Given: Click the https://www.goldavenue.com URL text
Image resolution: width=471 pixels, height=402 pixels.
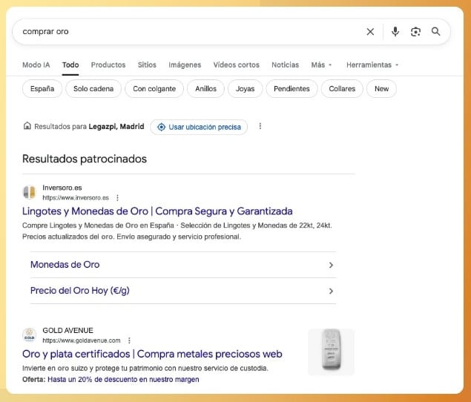Looking at the screenshot, I should pos(82,340).
